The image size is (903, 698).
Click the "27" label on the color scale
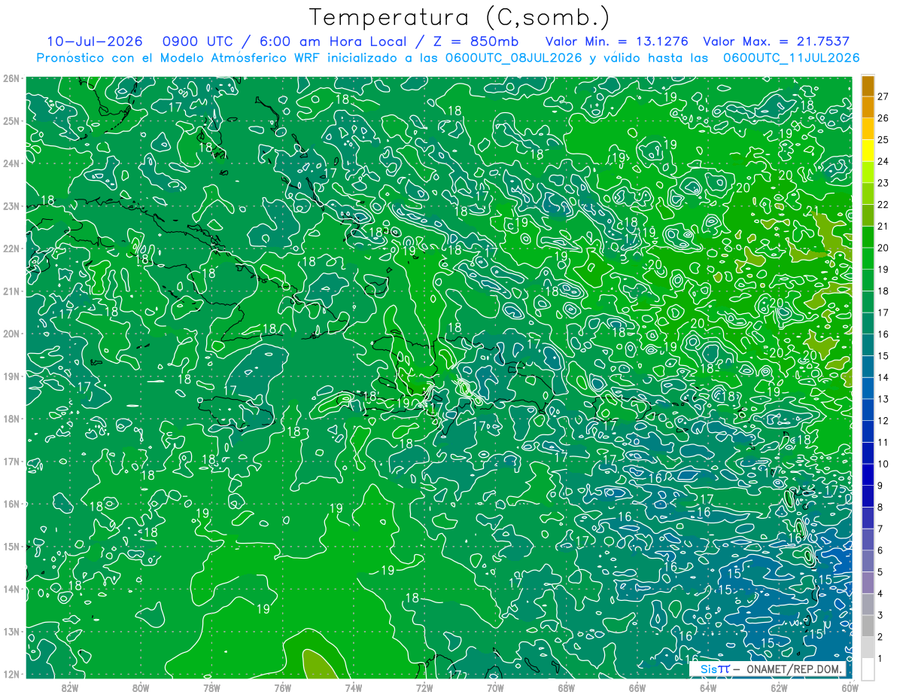tap(883, 96)
